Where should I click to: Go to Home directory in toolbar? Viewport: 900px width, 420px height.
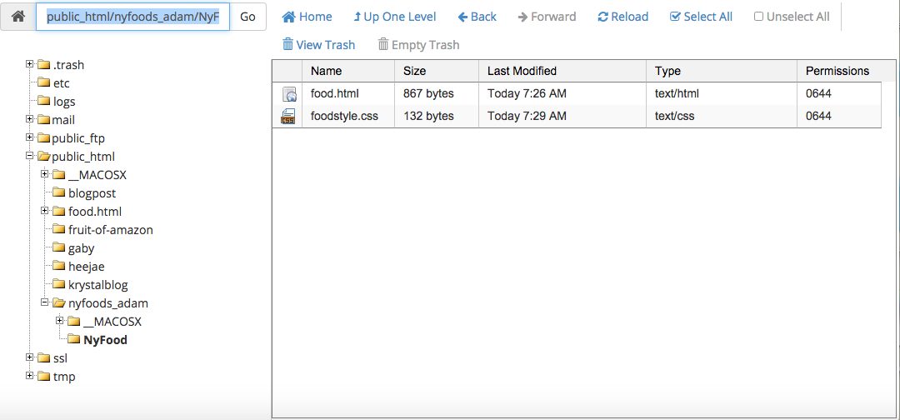[307, 17]
